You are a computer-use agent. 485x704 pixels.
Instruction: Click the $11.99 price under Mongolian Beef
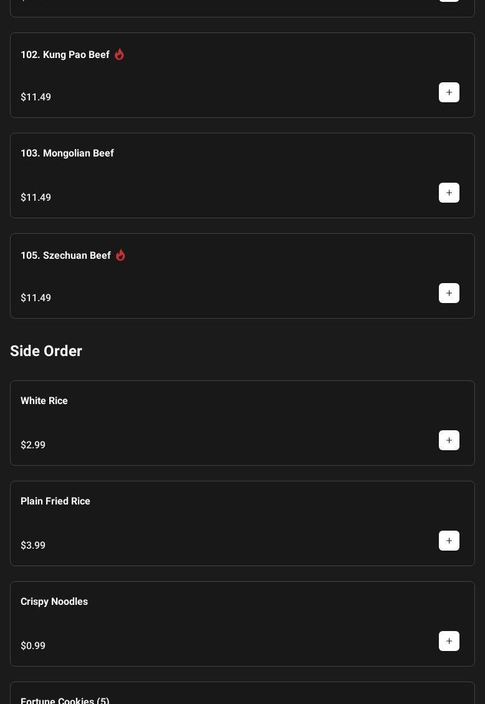[x=36, y=198]
